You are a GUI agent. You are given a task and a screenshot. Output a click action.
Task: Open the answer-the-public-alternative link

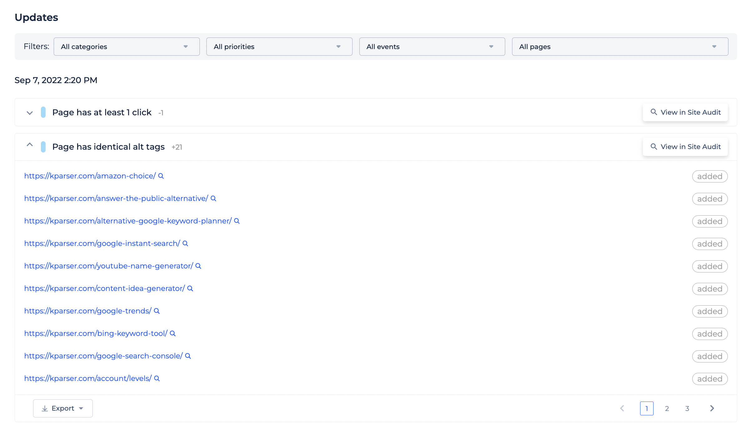(x=116, y=198)
